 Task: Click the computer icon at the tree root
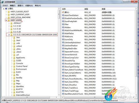6,9
